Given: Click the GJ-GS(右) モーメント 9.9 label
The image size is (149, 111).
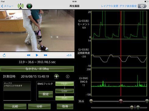Looking at the screenshot, I should point(84,24).
